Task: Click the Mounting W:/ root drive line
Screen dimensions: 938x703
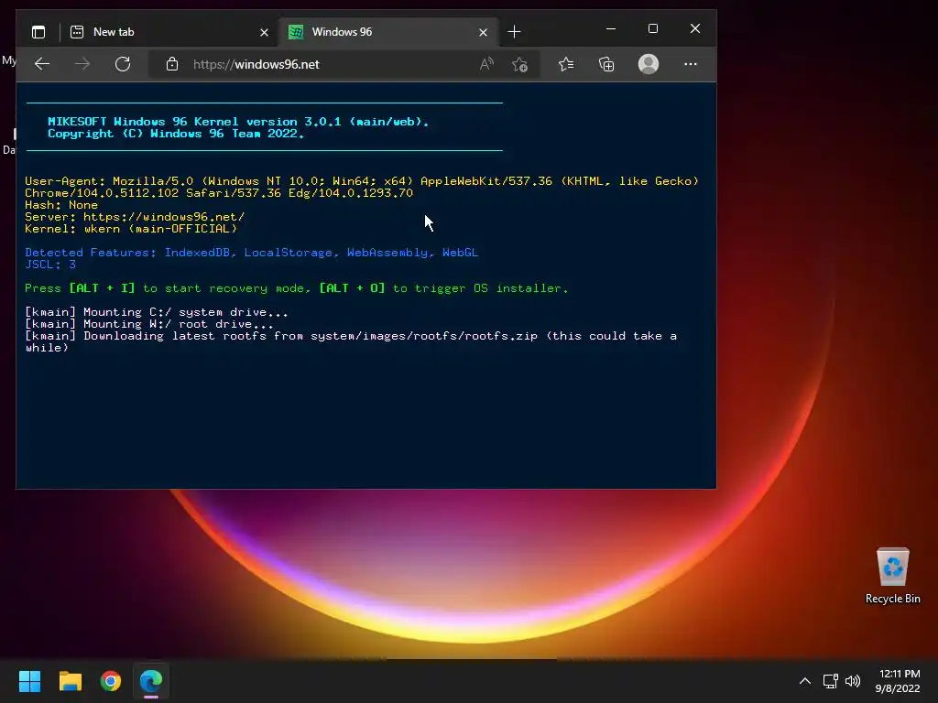Action: [149, 324]
